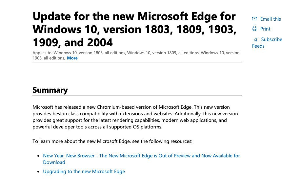Click the page title about Microsoft Edge update
The image size is (282, 184).
134,29
